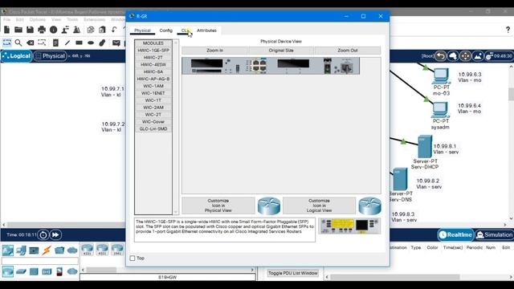Click the Zoom Out button
The width and height of the screenshot is (514, 289).
tap(348, 51)
